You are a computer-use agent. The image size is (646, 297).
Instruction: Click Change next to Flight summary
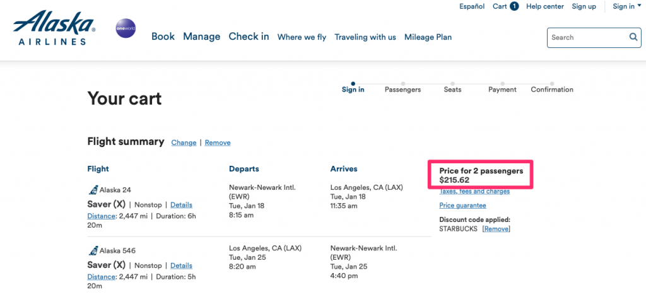point(184,143)
